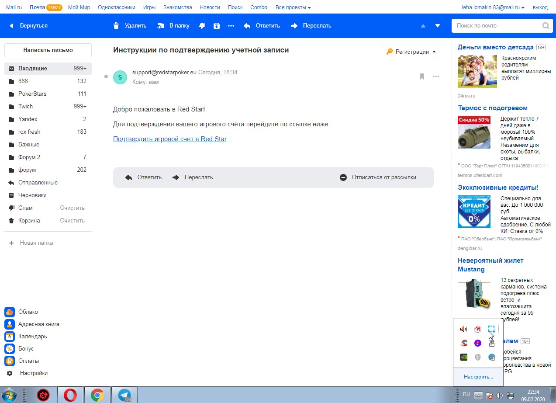
Task: Click Отписаться от рассылки to unsubscribe
Action: [x=378, y=177]
